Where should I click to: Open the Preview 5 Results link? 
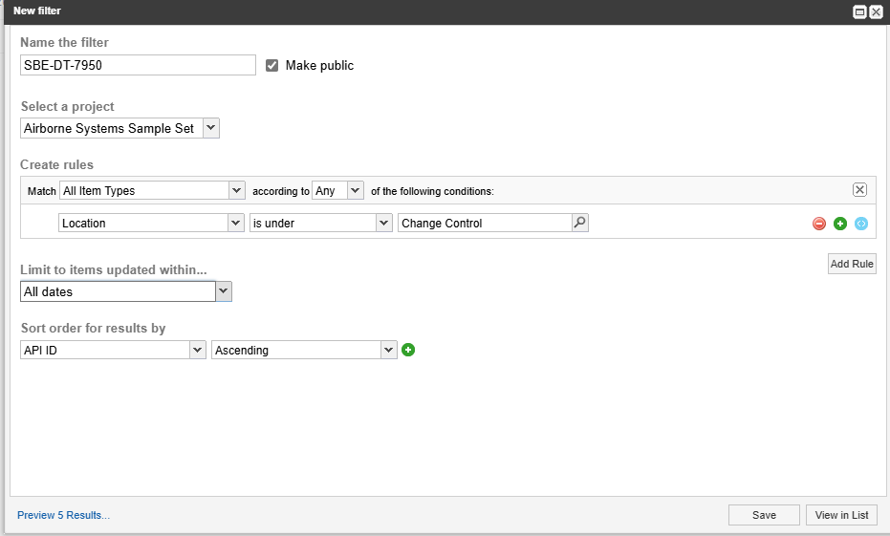63,515
